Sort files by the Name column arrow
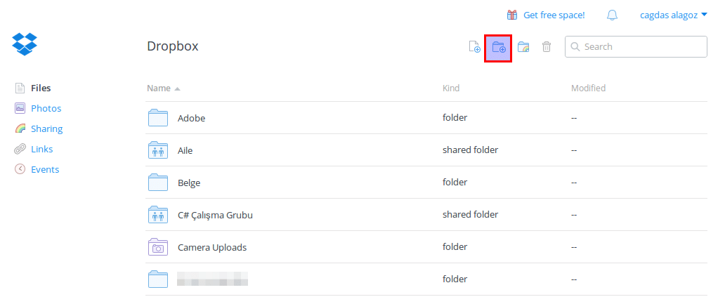The height and width of the screenshot is (297, 718). click(177, 88)
